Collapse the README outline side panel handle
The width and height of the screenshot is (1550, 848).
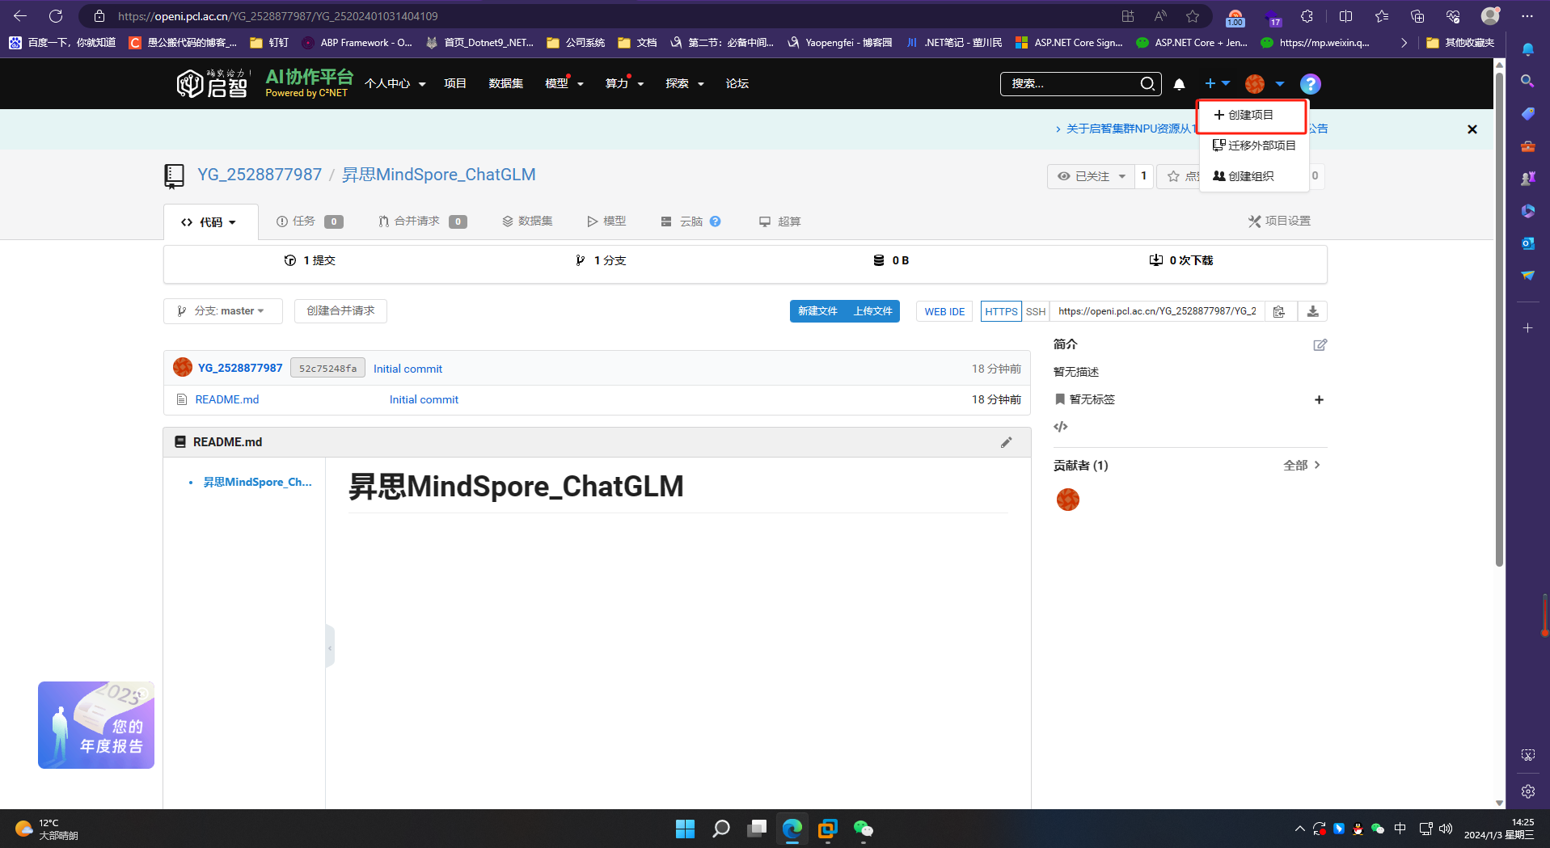330,647
